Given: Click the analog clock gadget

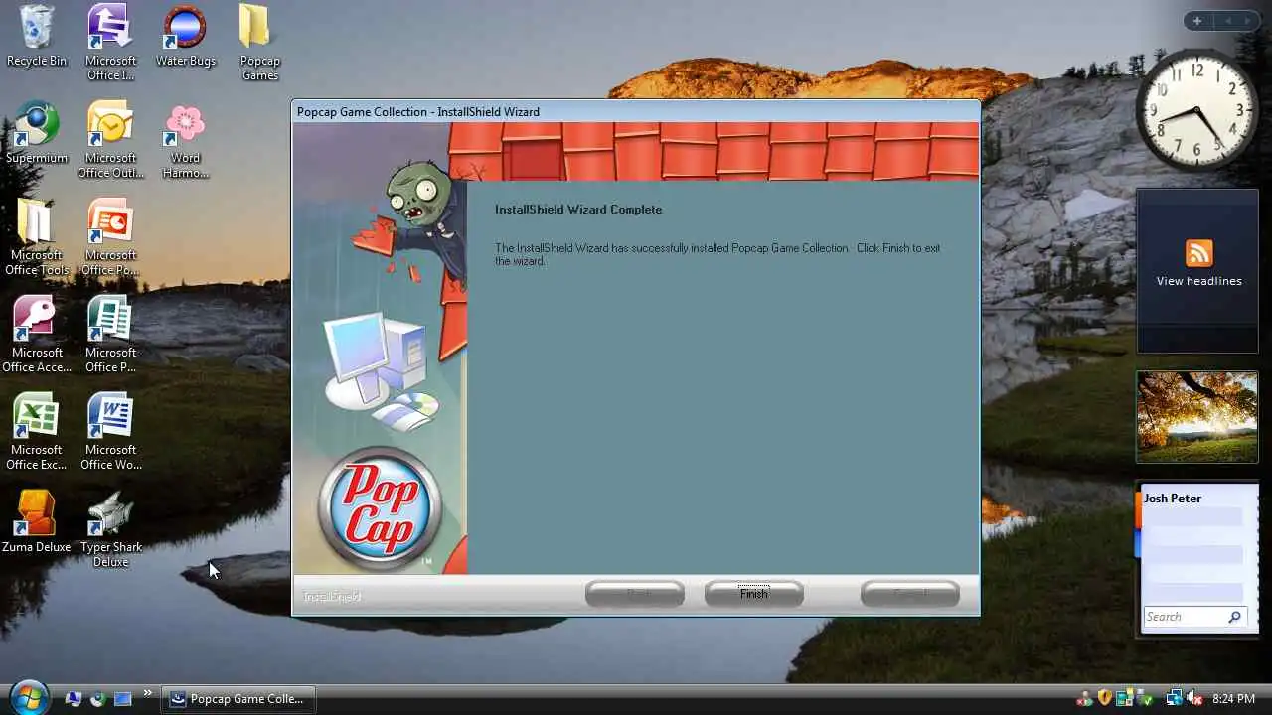Looking at the screenshot, I should tap(1196, 110).
